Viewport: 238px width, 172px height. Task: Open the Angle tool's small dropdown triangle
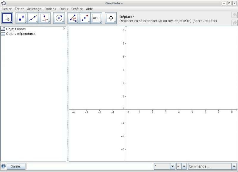(x=77, y=22)
